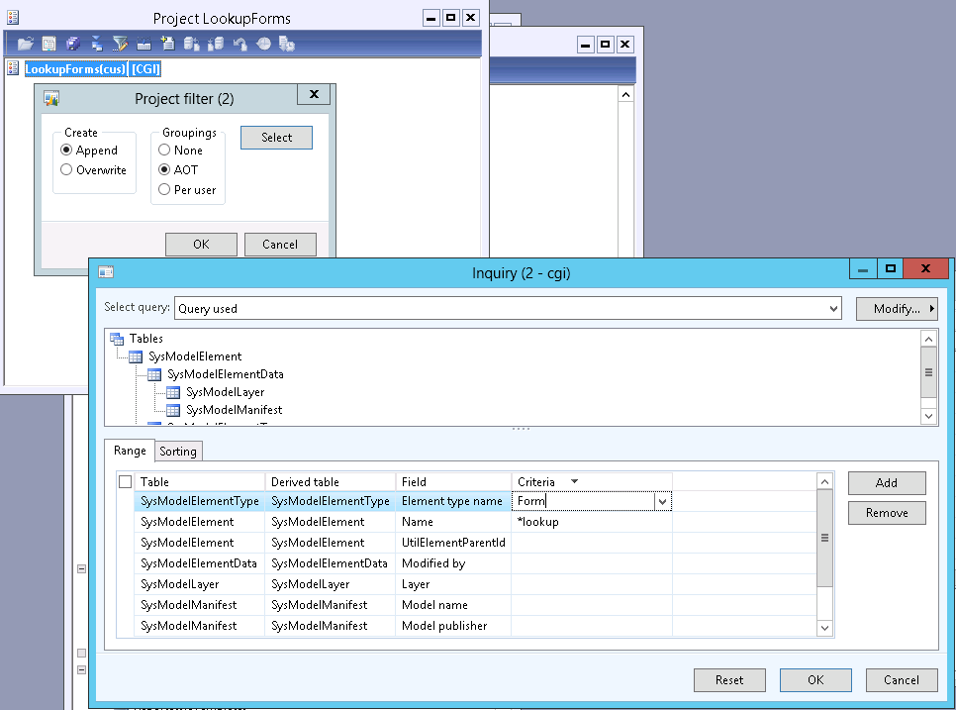Tick the select-all checkbox in range grid header
The width and height of the screenshot is (956, 710).
click(x=125, y=482)
